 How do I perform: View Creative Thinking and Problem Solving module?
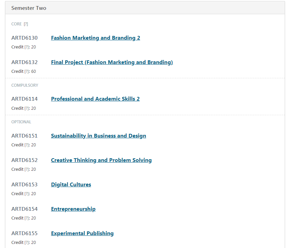coord(101,160)
